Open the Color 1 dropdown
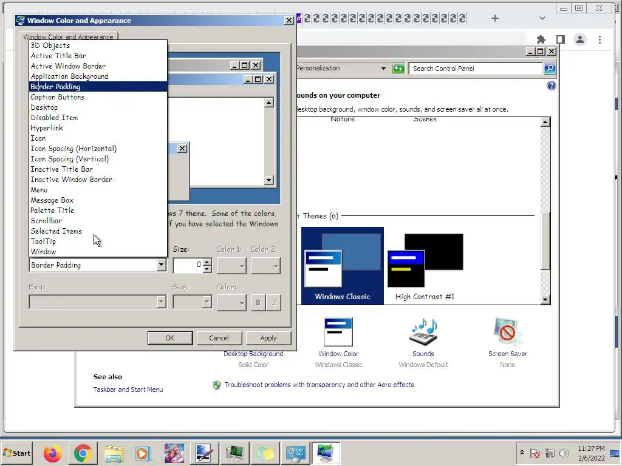 (231, 266)
